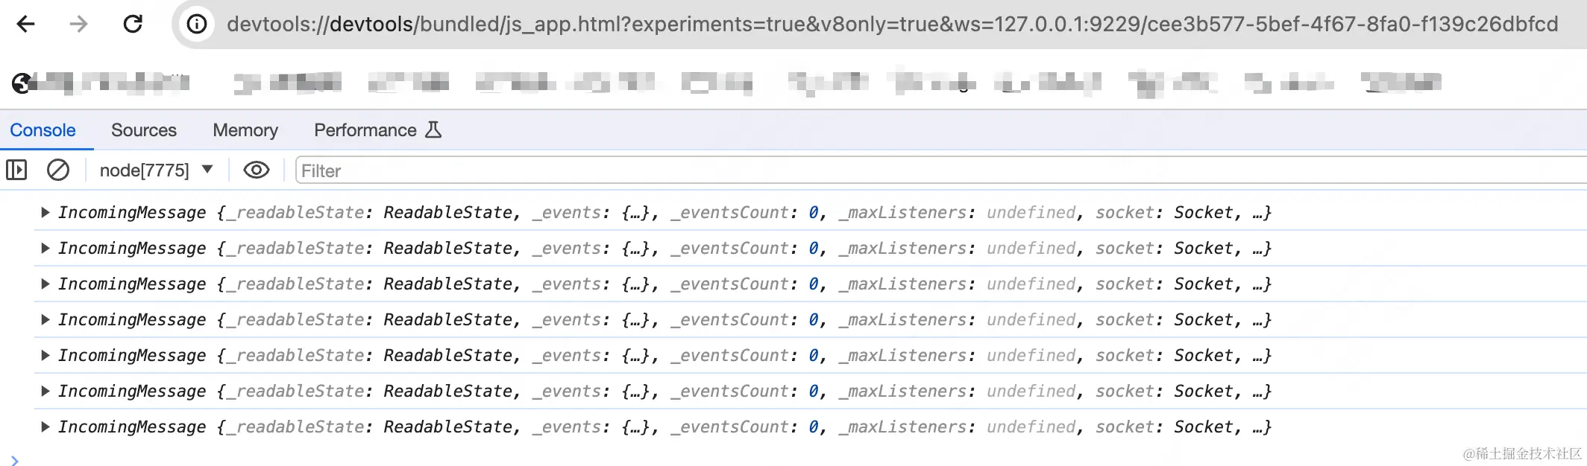This screenshot has height=466, width=1587.
Task: Show the console sidebar panel
Action: click(16, 170)
